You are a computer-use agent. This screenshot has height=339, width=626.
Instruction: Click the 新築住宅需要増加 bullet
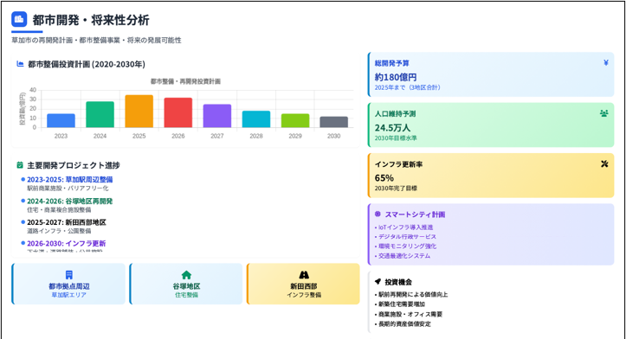pos(400,304)
